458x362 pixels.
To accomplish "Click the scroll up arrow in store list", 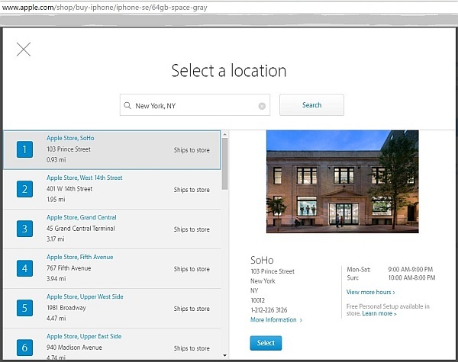I will (x=224, y=134).
